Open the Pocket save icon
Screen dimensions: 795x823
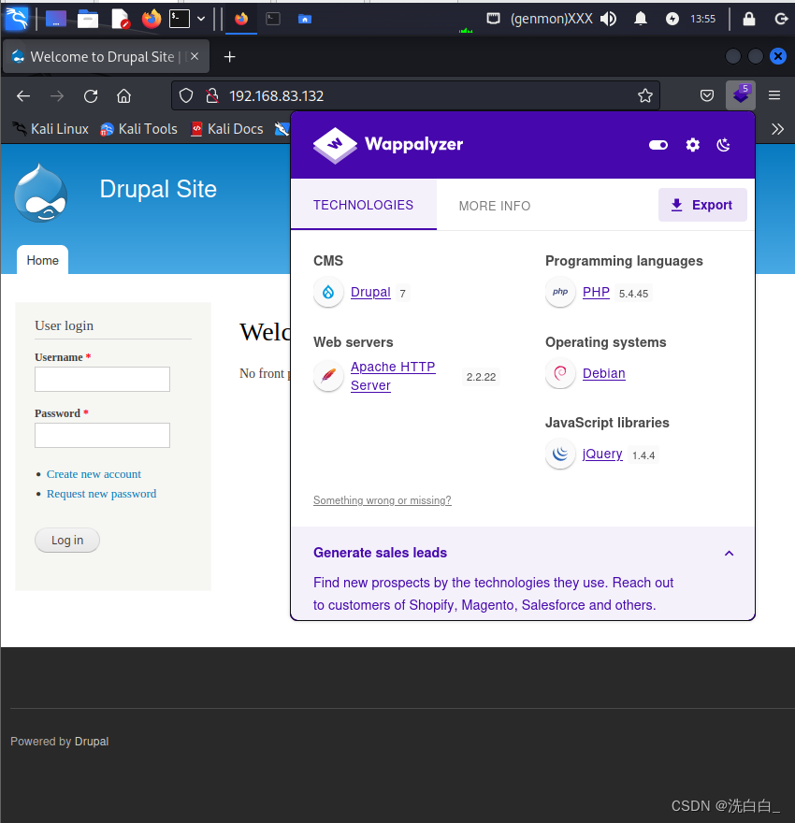[707, 95]
